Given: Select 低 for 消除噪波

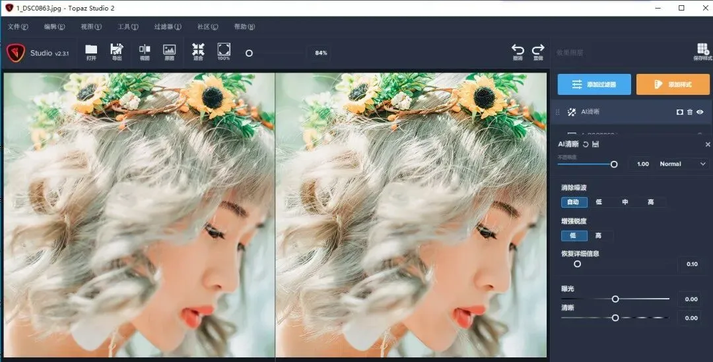Looking at the screenshot, I should pos(599,202).
